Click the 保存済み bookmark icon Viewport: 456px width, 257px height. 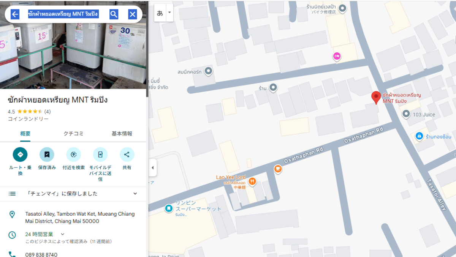[x=47, y=155]
